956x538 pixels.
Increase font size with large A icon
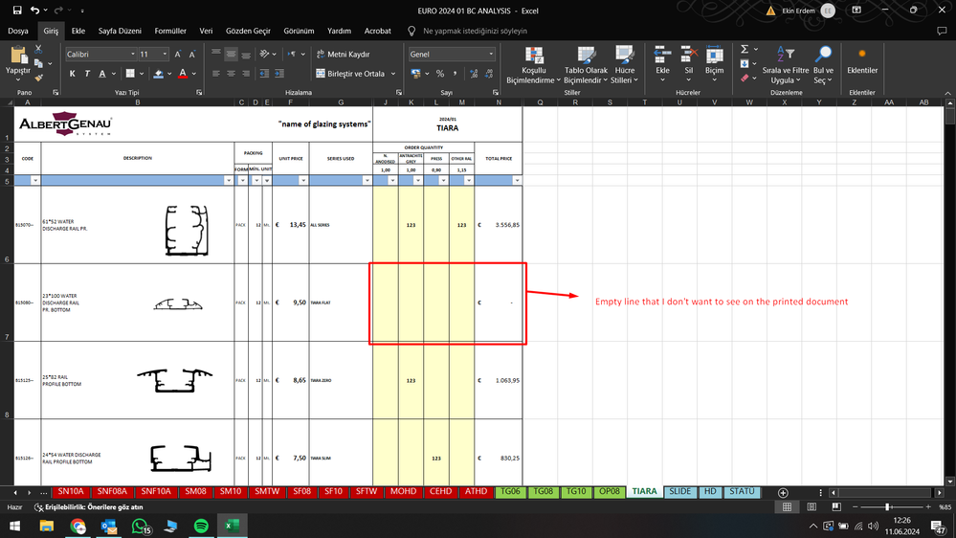177,55
